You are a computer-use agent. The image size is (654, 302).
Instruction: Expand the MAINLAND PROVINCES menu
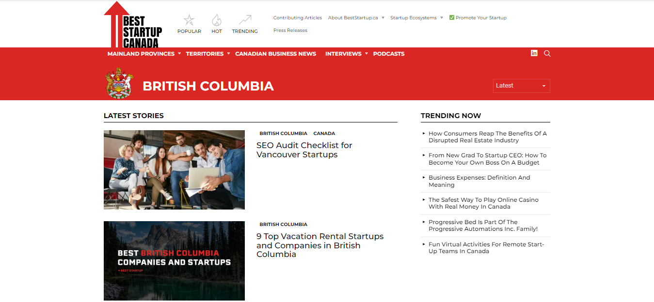coord(141,54)
